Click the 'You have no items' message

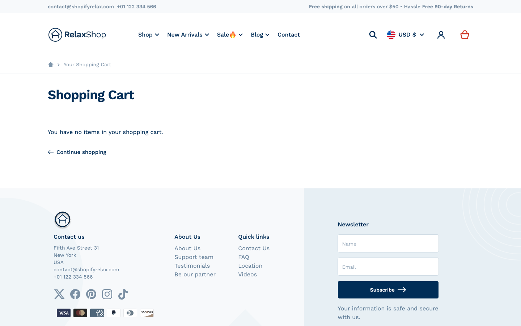pos(105,132)
